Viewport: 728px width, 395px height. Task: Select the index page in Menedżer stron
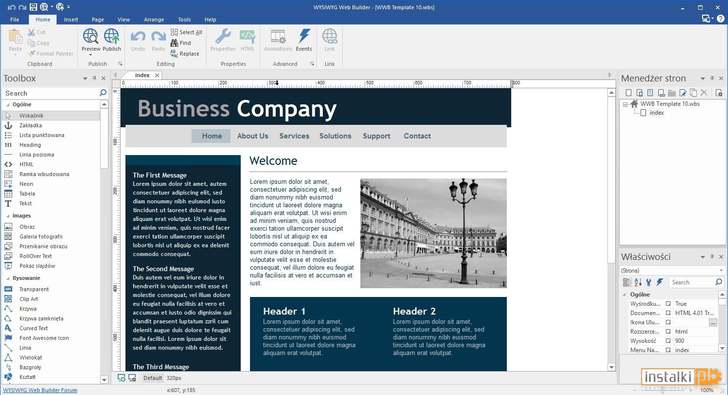(x=657, y=113)
